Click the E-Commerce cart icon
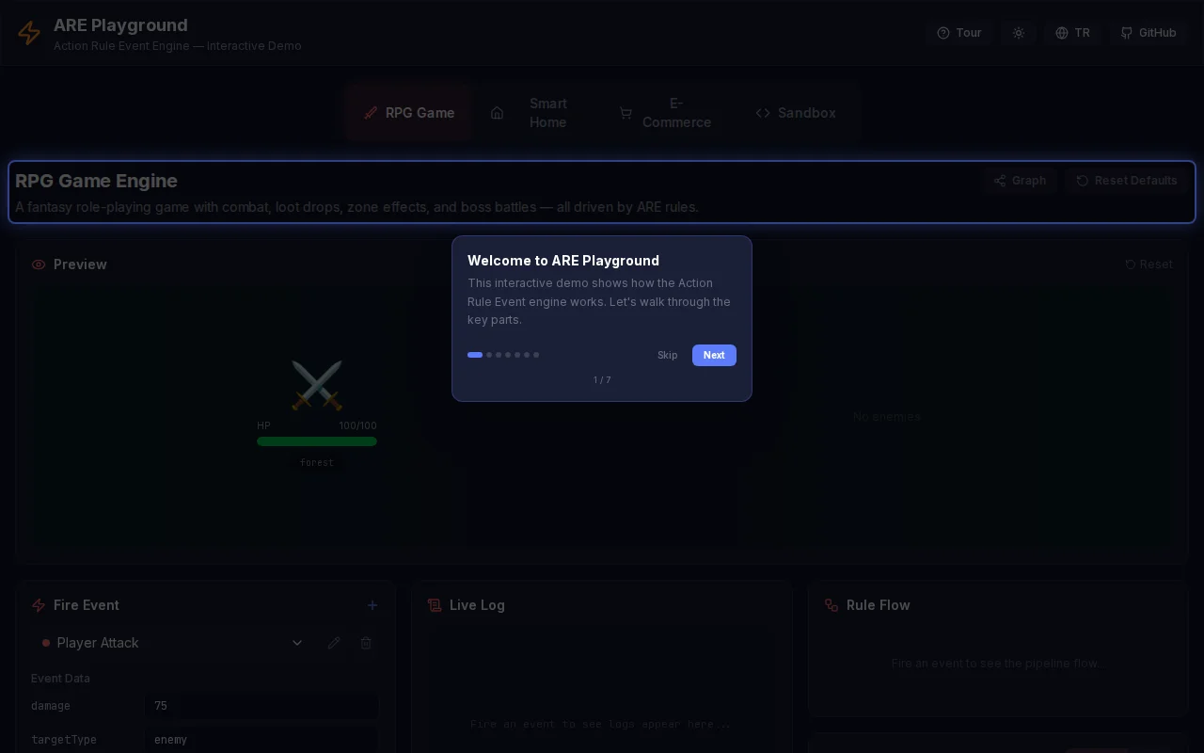 (626, 113)
